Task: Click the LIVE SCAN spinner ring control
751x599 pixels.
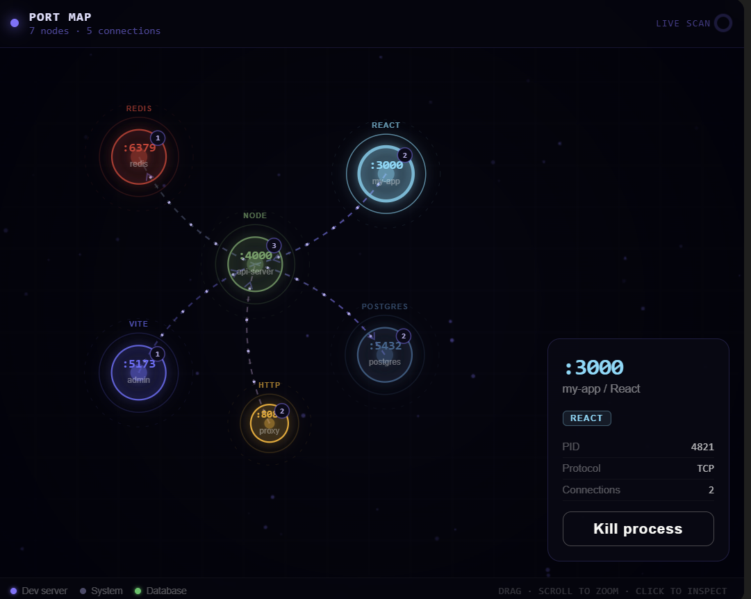Action: [723, 23]
